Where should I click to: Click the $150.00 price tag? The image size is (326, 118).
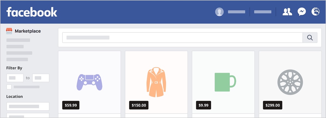click(x=139, y=105)
